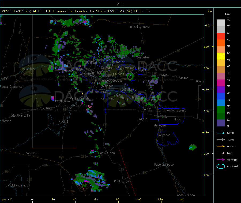Click the pink 45 dBZ color swatch

[x=221, y=76]
